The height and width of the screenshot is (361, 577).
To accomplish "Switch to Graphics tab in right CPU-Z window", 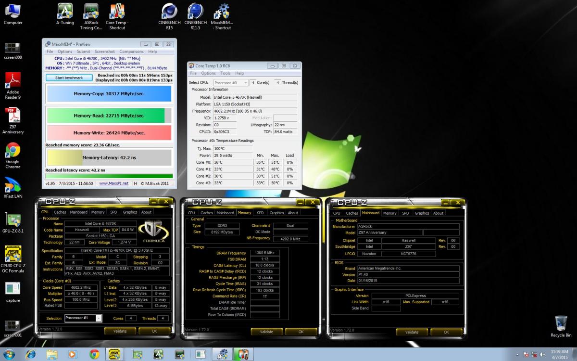I will 422,213.
